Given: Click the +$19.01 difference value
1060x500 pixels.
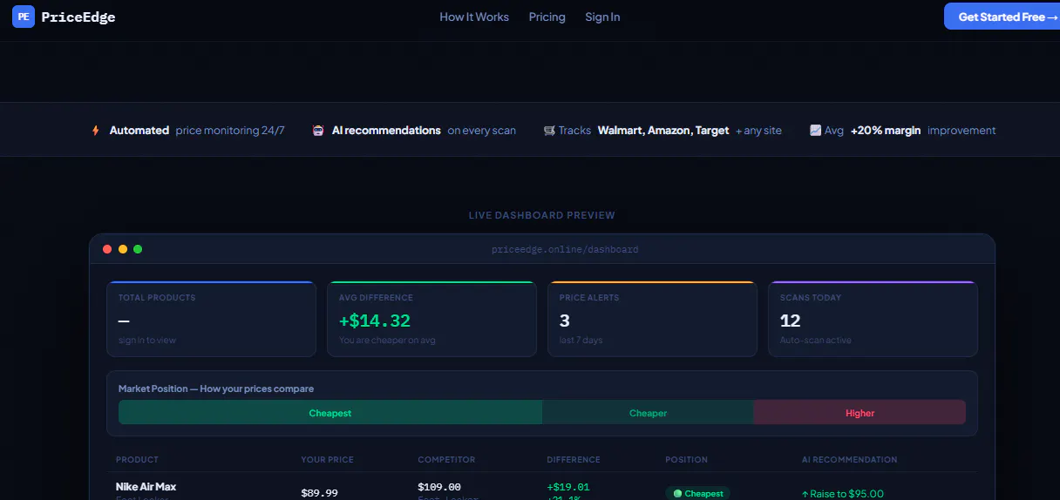Looking at the screenshot, I should click(568, 487).
